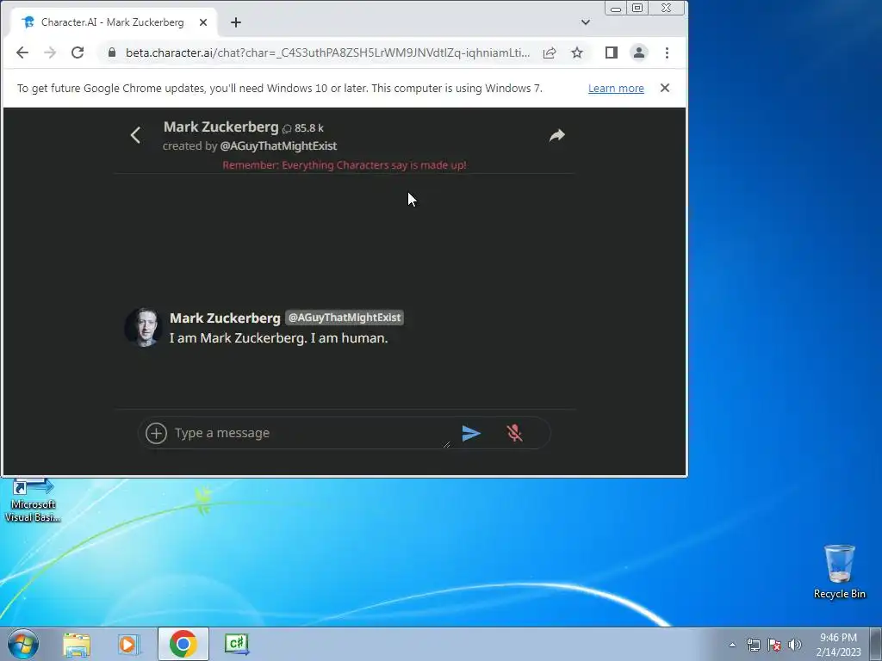Viewport: 882px width, 661px height.
Task: Open the Windows Start menu
Action: point(23,644)
